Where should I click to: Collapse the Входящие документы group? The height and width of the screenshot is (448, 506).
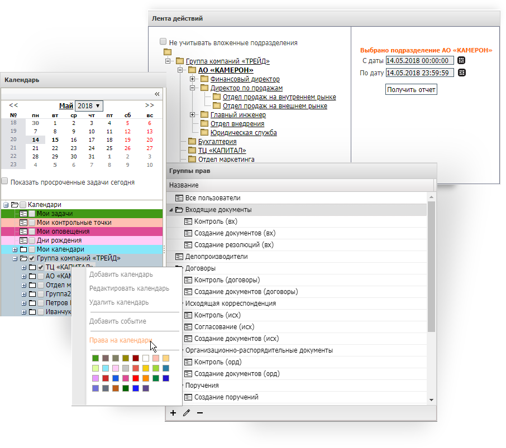pyautogui.click(x=171, y=210)
